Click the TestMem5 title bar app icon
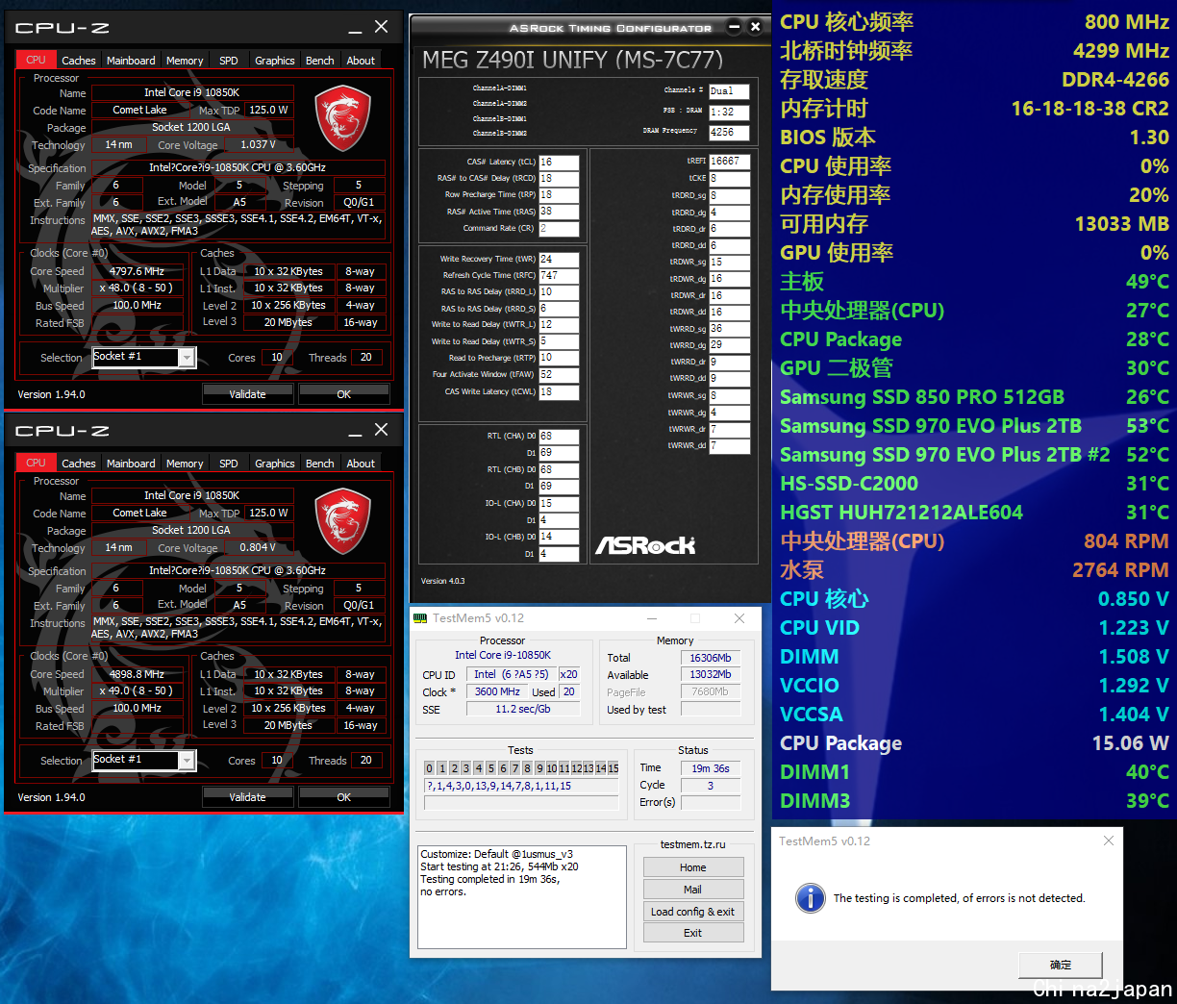This screenshot has height=1004, width=1177. click(420, 618)
